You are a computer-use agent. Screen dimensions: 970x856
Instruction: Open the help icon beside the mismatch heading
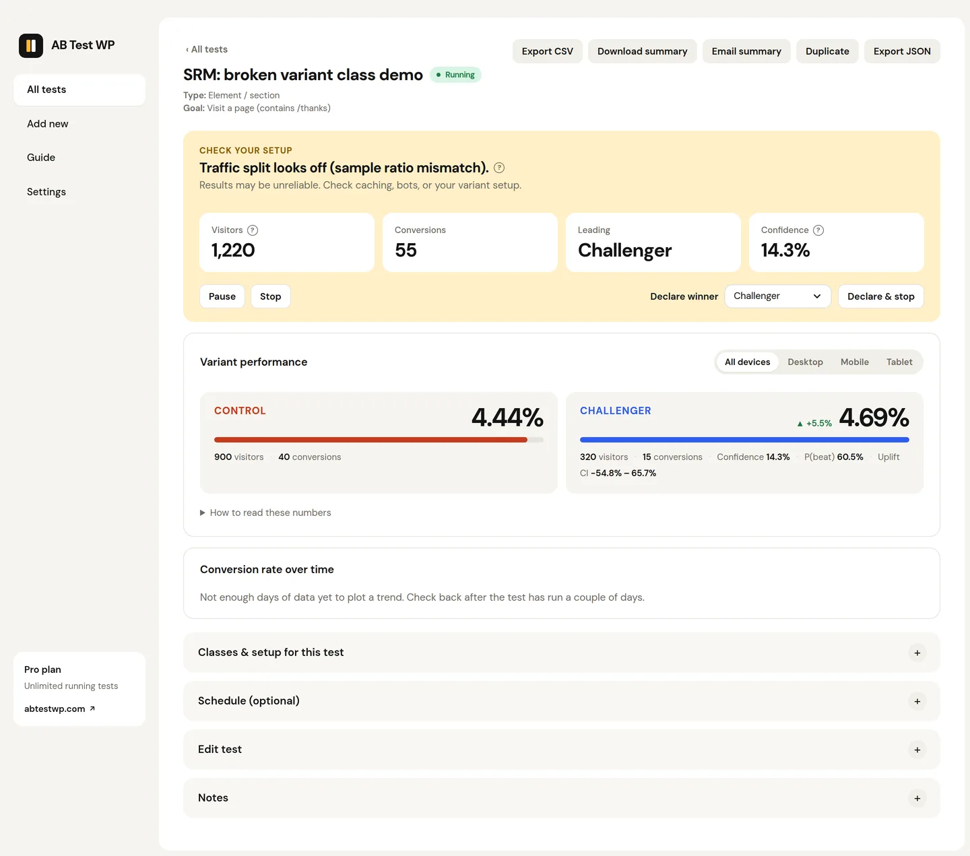pyautogui.click(x=499, y=168)
